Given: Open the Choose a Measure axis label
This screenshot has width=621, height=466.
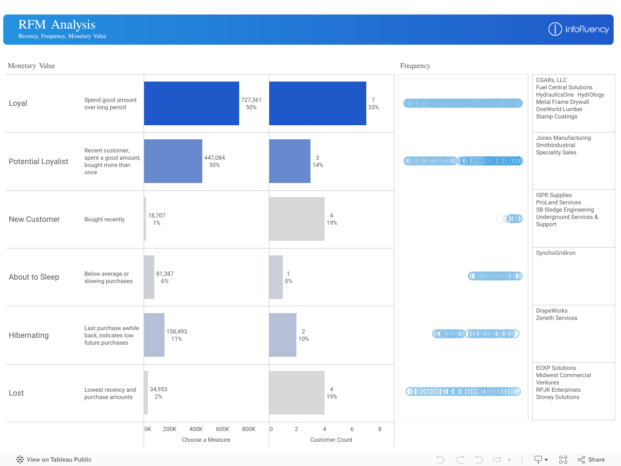Looking at the screenshot, I should (x=206, y=440).
